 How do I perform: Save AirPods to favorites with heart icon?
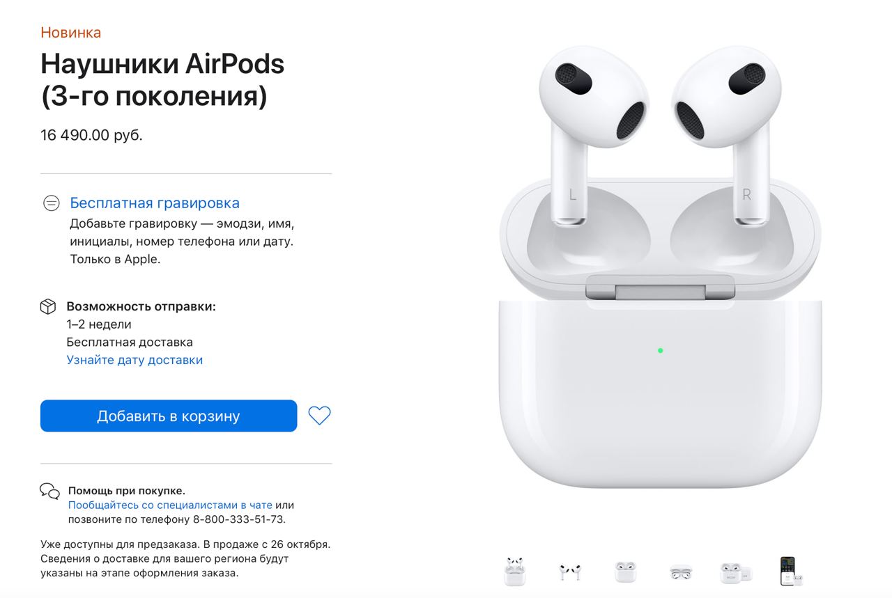pos(320,416)
